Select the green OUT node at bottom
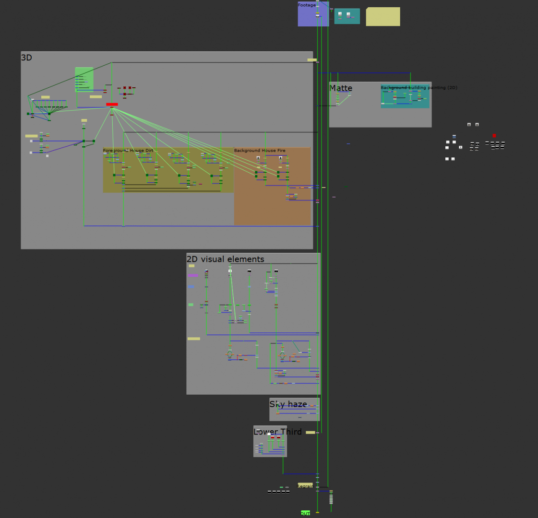 tap(305, 513)
